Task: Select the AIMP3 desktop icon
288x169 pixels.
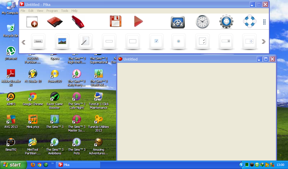Action: (11, 99)
